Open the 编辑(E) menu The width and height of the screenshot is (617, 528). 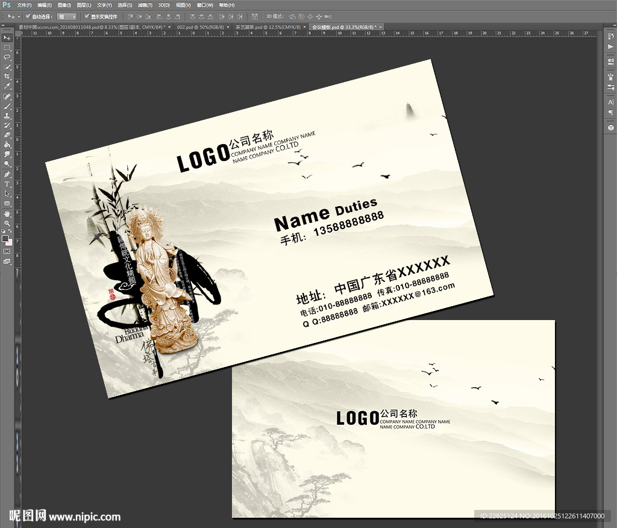pyautogui.click(x=45, y=5)
